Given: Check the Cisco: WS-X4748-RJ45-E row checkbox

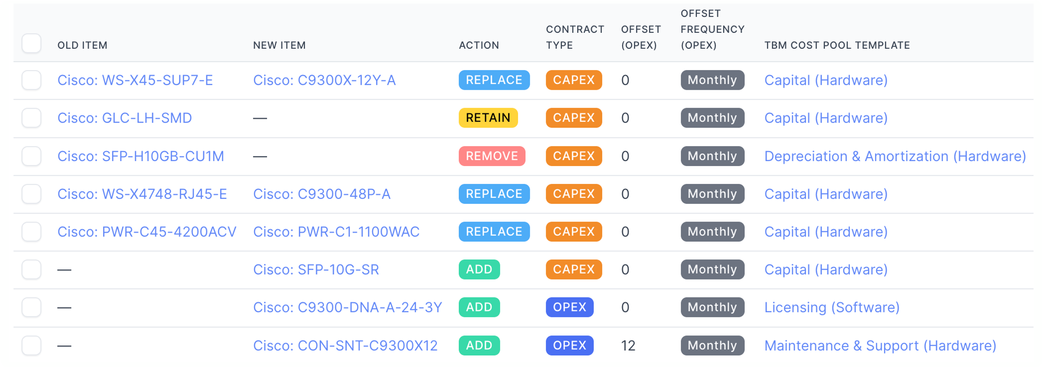Looking at the screenshot, I should [31, 194].
